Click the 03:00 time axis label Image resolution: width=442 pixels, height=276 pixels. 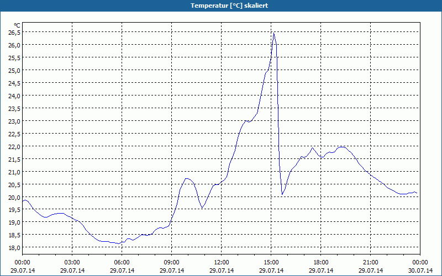coord(72,263)
